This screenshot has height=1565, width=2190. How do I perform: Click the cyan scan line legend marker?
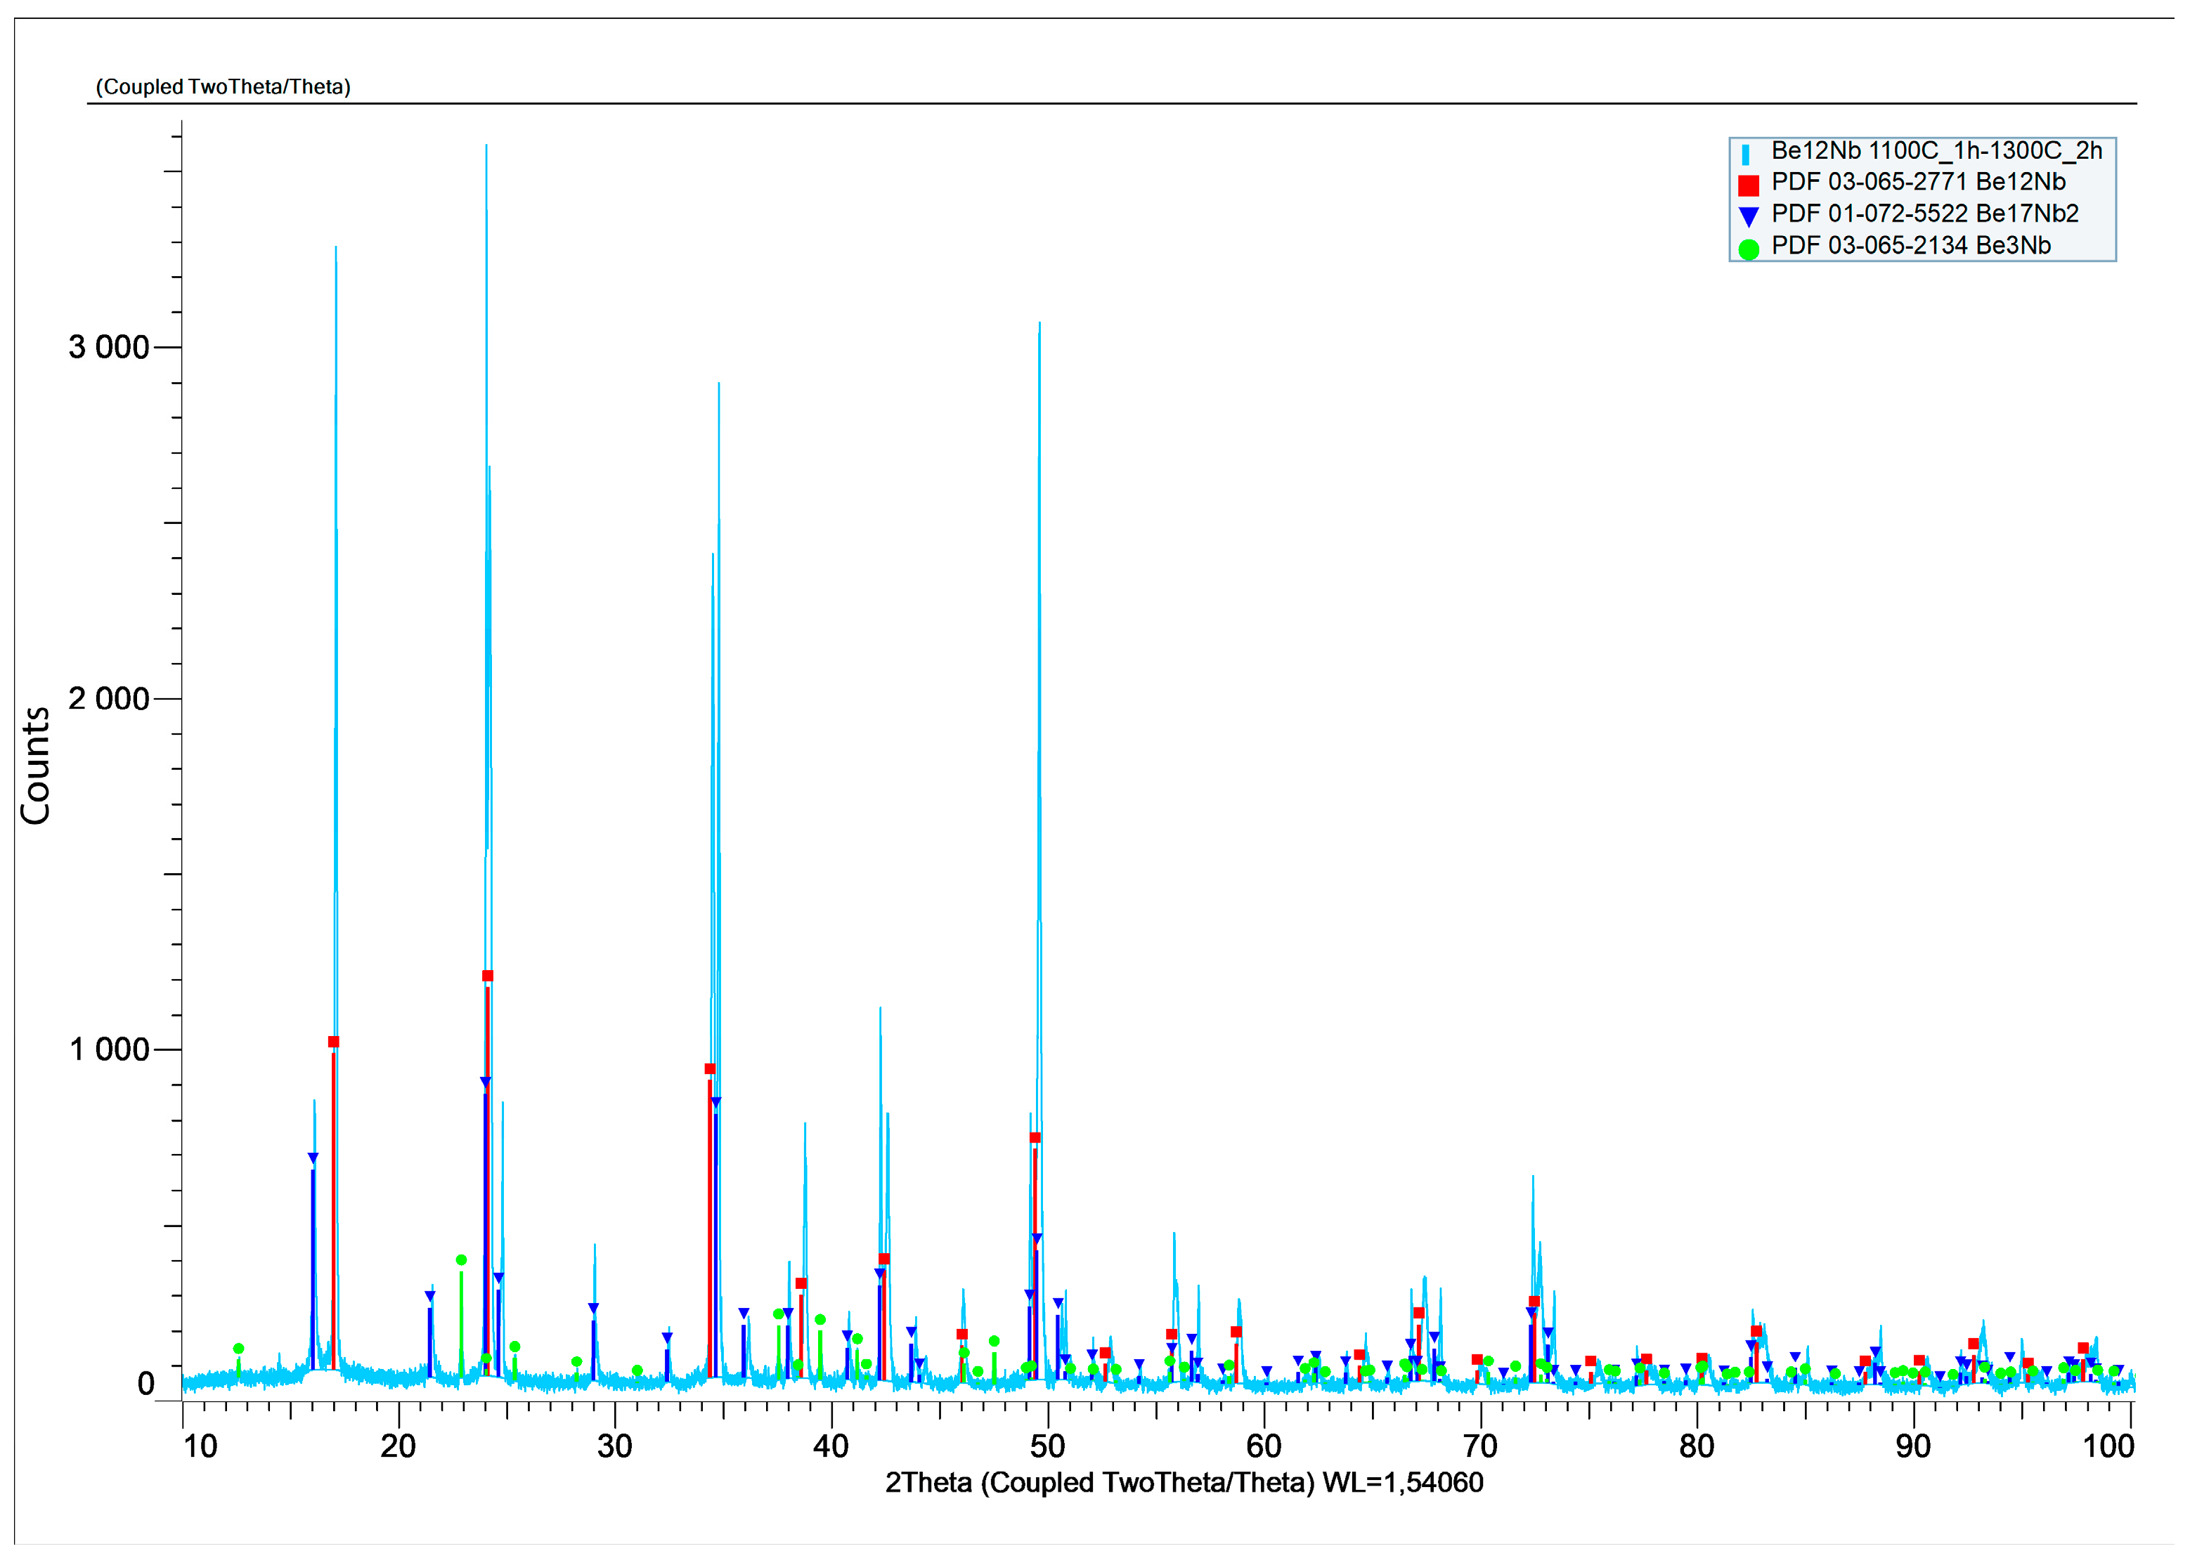point(1745,155)
